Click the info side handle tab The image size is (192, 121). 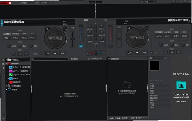tap(148, 88)
